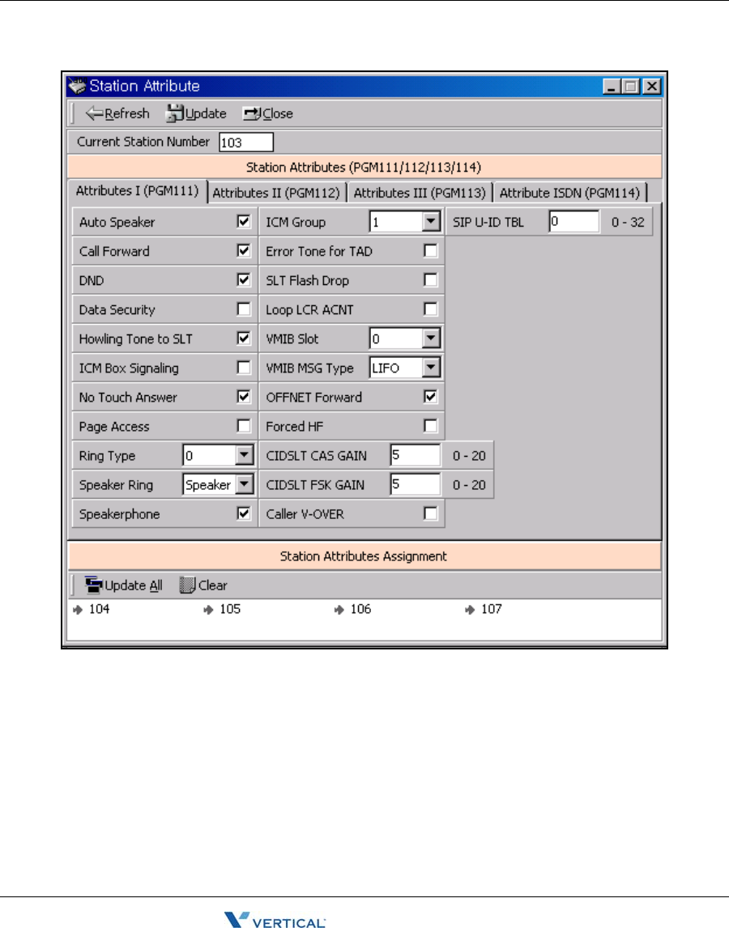Expand the VMIB Slot dropdown

pos(431,338)
